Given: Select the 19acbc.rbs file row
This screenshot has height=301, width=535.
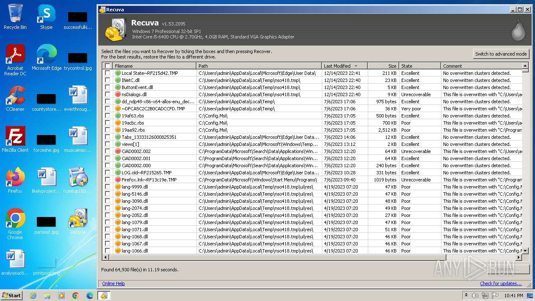Looking at the screenshot, I should [313, 123].
